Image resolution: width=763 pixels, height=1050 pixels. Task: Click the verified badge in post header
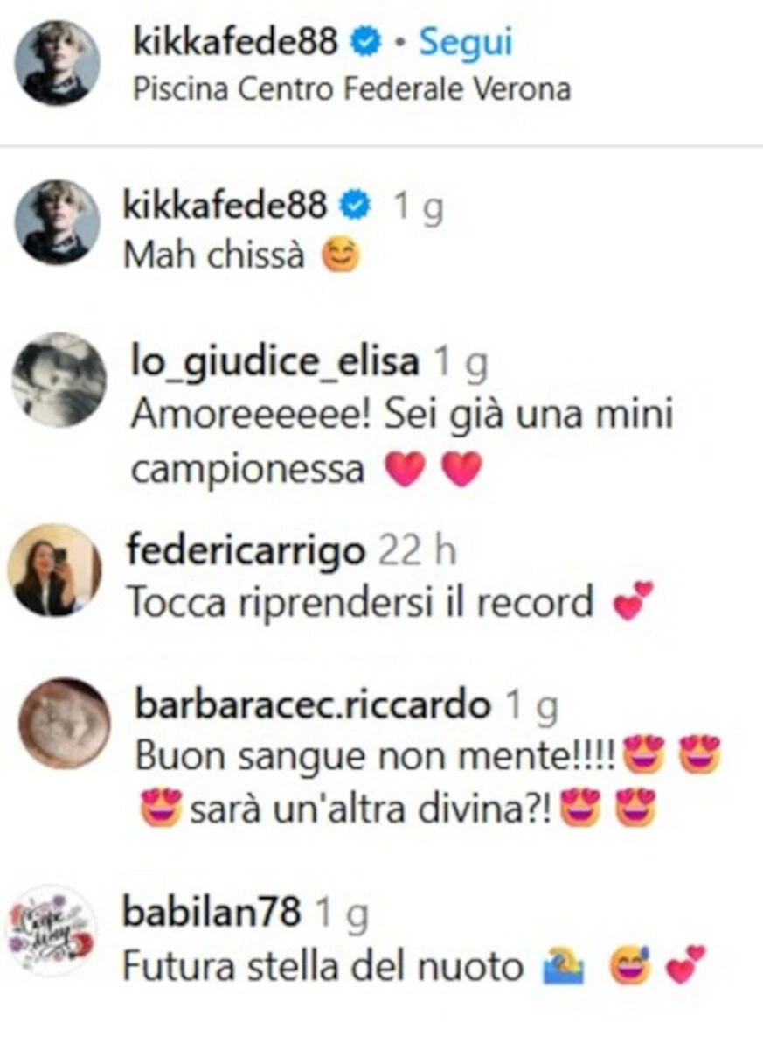[x=366, y=43]
